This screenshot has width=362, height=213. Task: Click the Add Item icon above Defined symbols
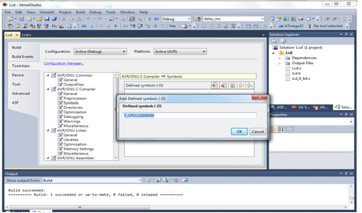tap(215, 85)
